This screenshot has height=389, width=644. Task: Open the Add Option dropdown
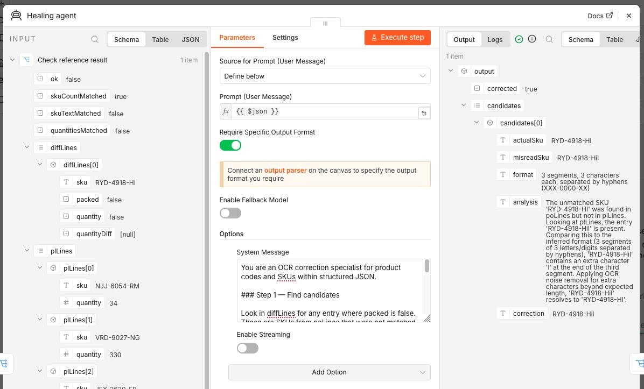330,372
